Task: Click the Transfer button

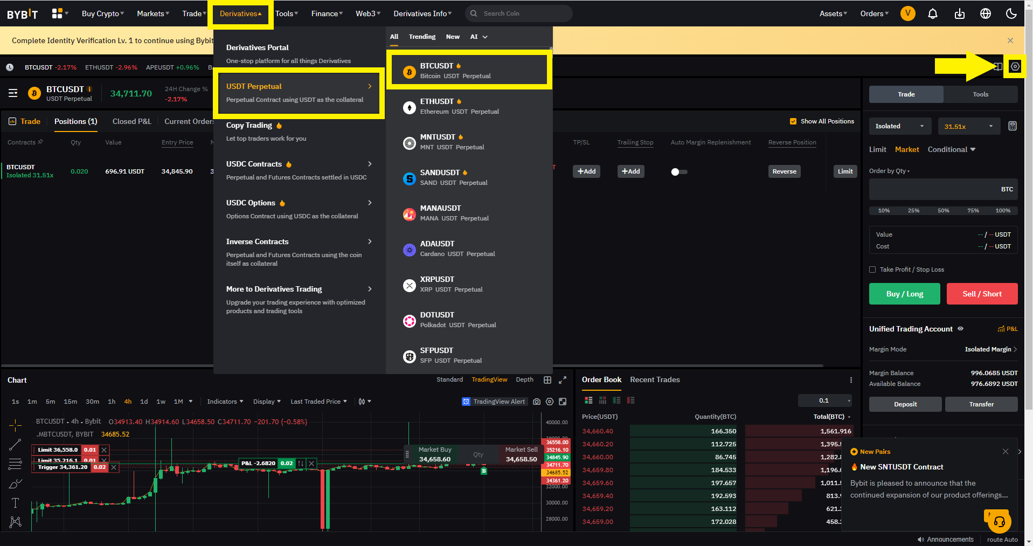Action: click(981, 404)
